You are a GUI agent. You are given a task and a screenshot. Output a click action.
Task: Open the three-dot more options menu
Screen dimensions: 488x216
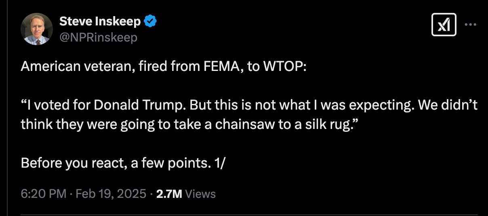(x=471, y=25)
